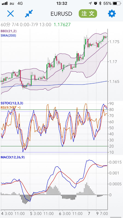123x218 pixels.
Task: Select the SMA(200) indicator label
Action: pos(8,35)
